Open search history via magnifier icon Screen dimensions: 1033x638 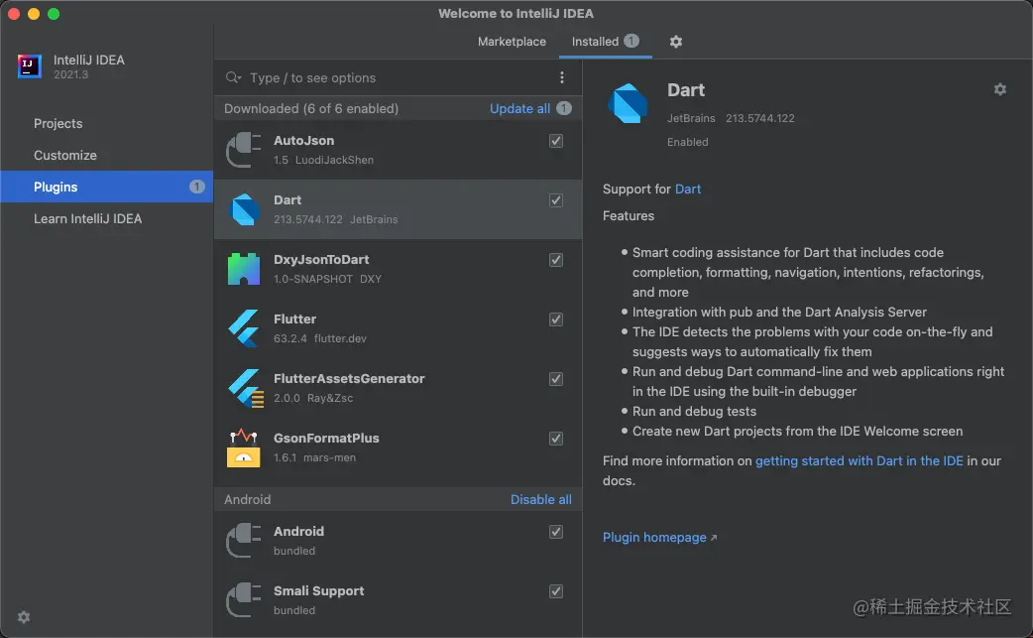pyautogui.click(x=233, y=77)
